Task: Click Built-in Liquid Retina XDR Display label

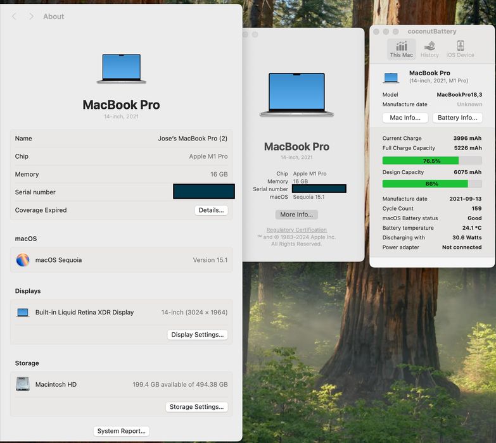Action: (x=84, y=313)
